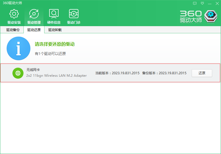Open the 硬件信息 hardware info page
The height and width of the screenshot is (154, 221).
(x=54, y=16)
